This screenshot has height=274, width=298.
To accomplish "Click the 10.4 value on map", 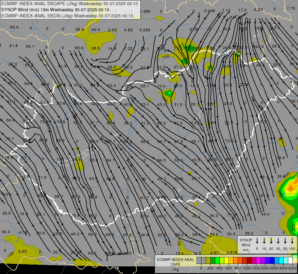I will pos(161,86).
